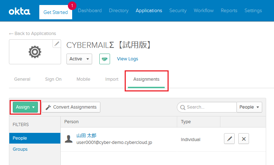
Task: Open the Directory menu
Action: click(119, 11)
